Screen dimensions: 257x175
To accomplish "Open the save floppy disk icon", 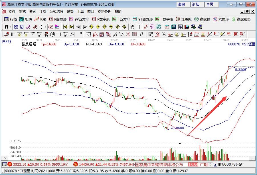I will click(187, 27).
